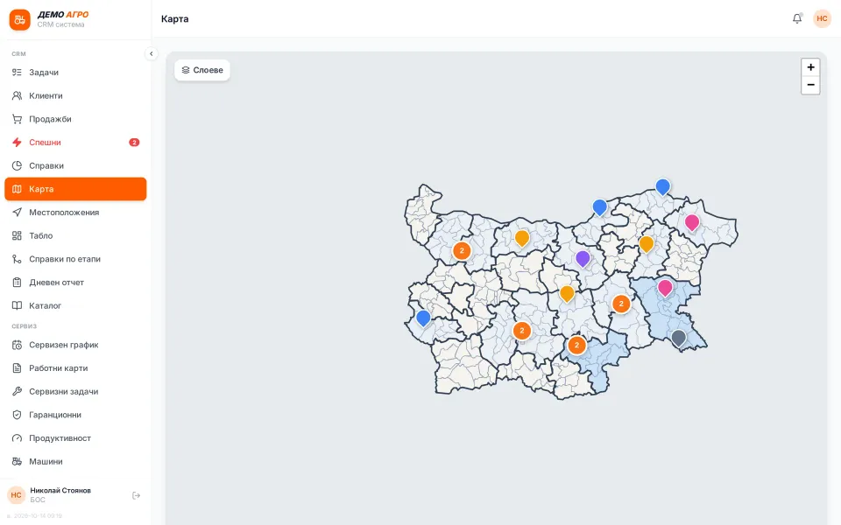The width and height of the screenshot is (841, 525).
Task: Click the northeastern pink map marker
Action: pyautogui.click(x=692, y=223)
